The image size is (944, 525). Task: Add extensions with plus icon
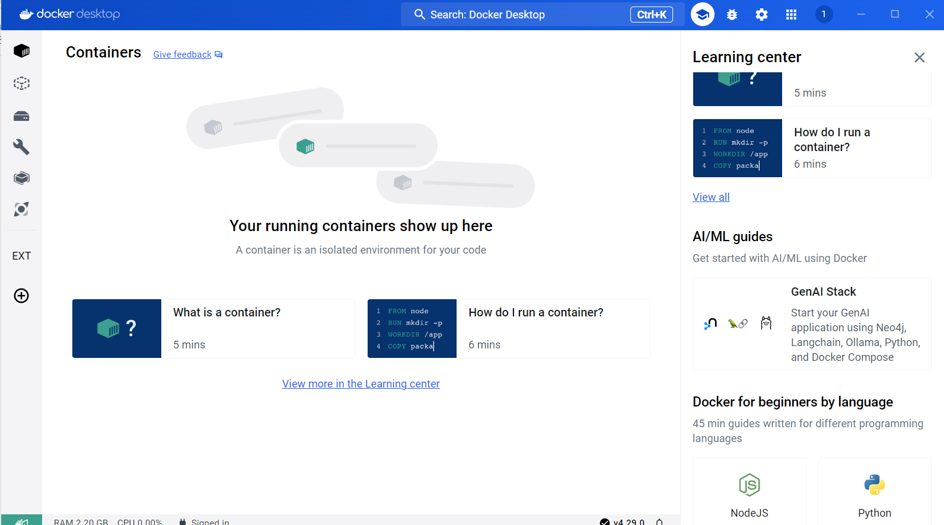21,296
